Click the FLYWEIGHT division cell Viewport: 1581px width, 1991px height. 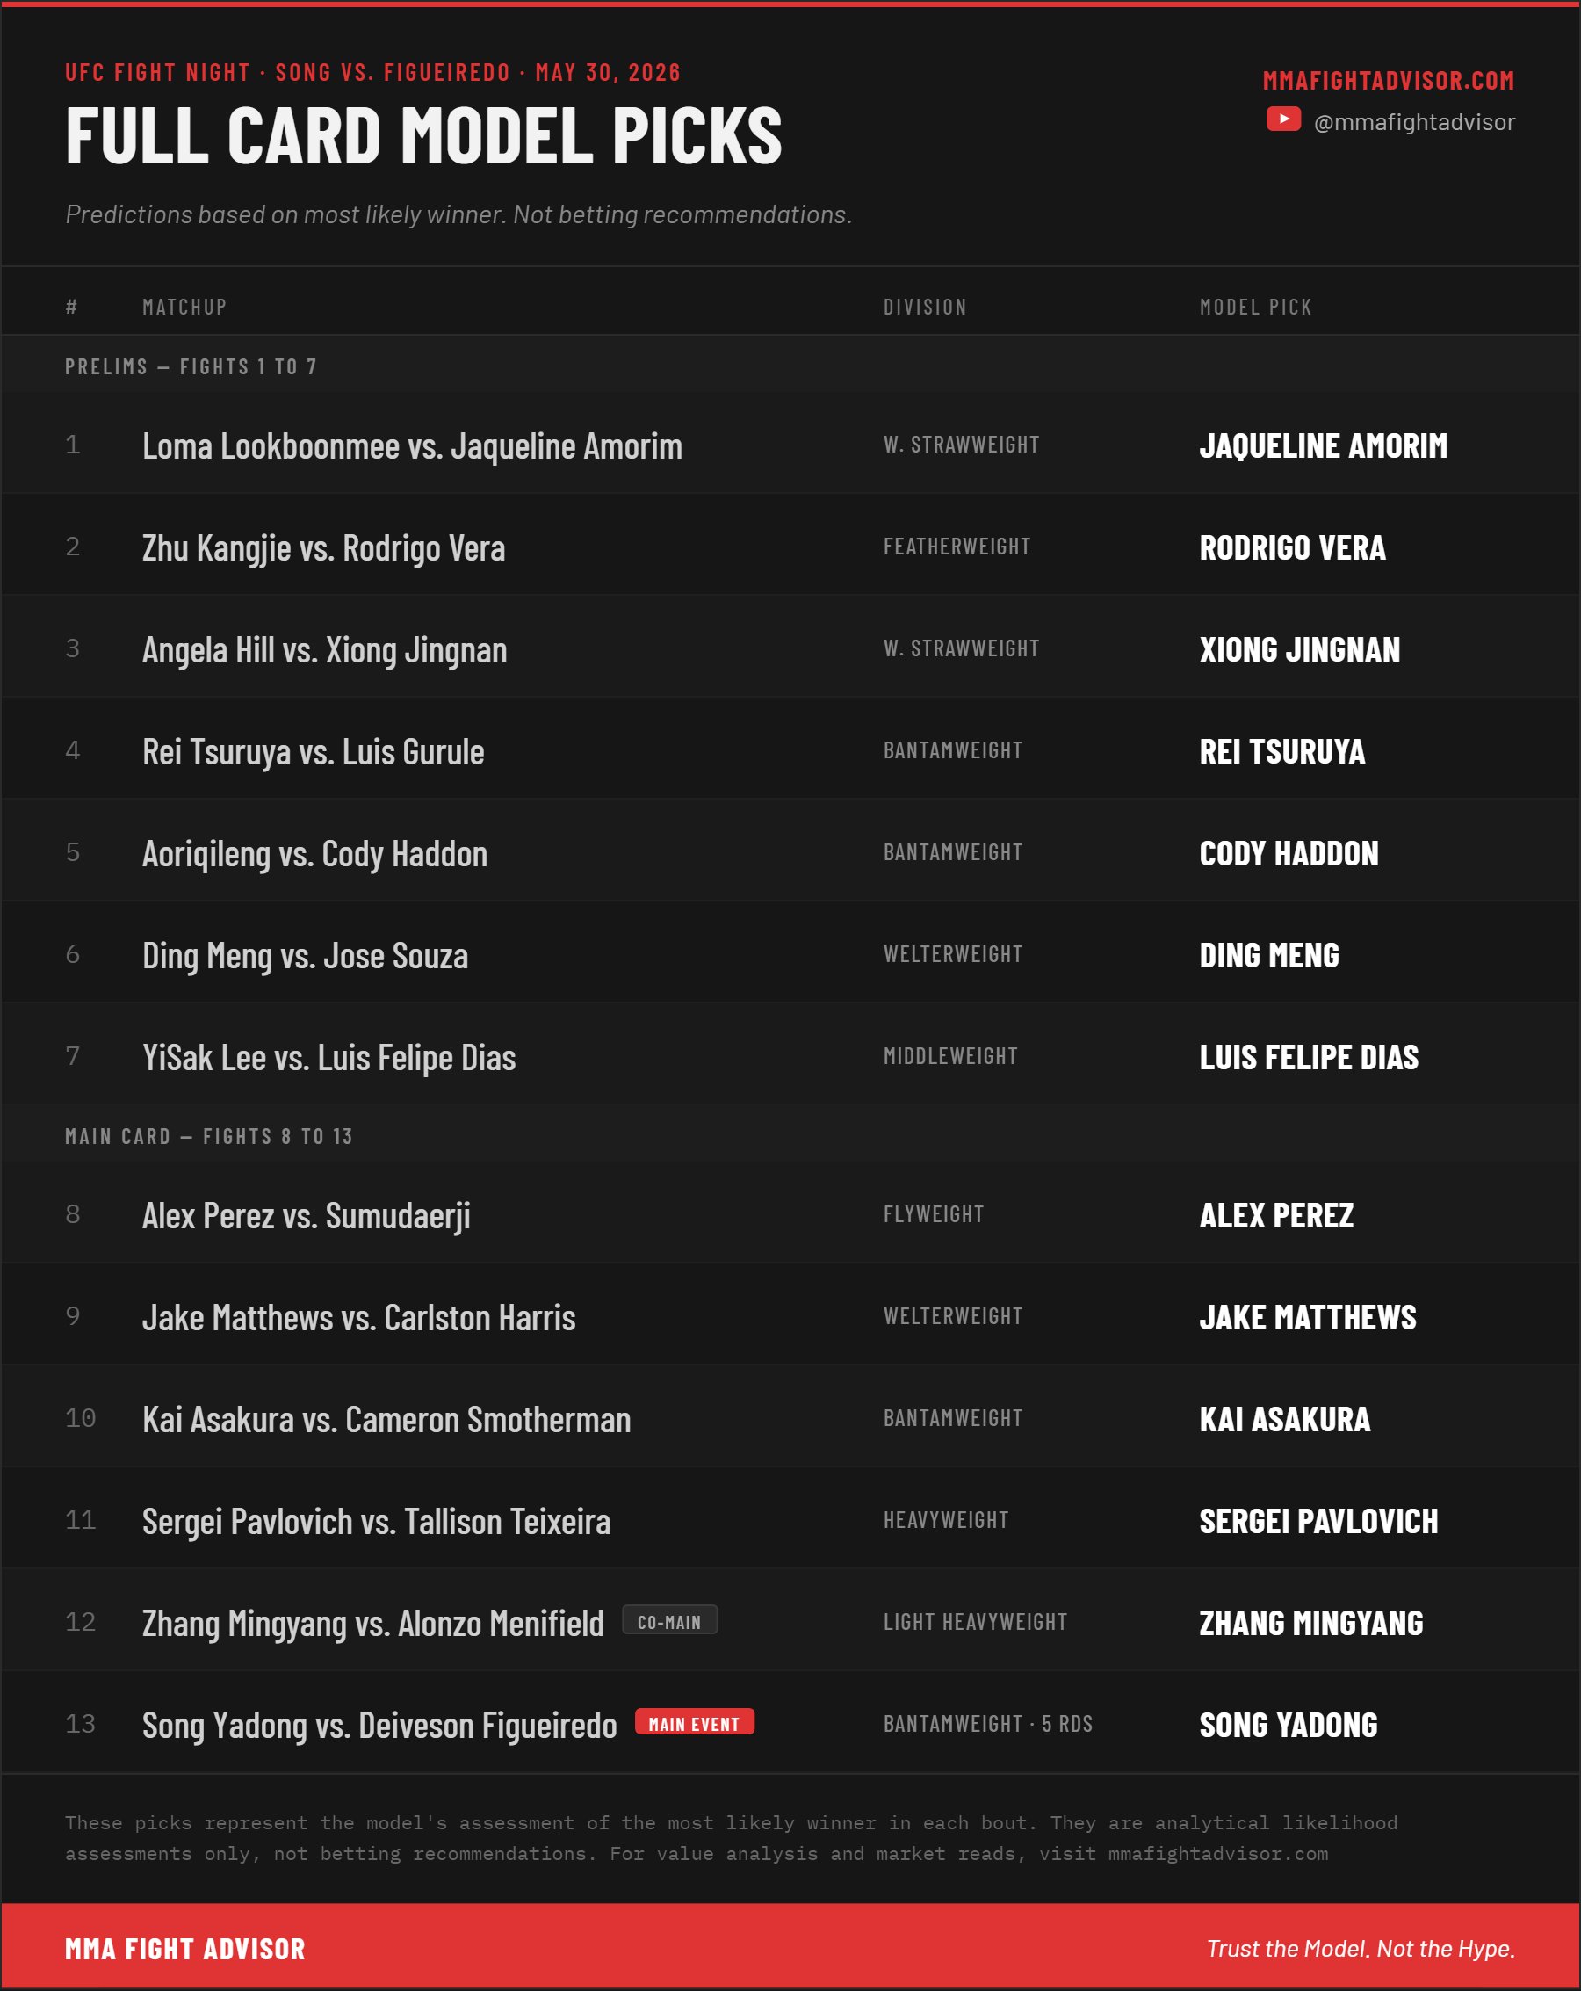tap(933, 1214)
